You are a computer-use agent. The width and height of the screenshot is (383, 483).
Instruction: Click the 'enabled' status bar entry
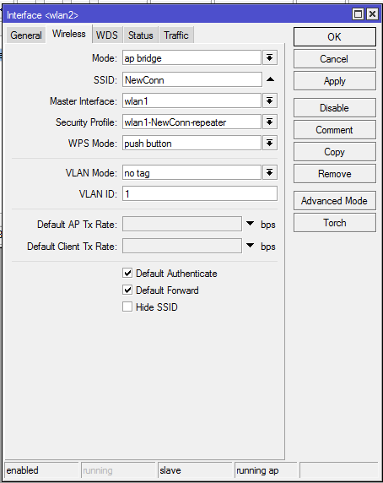pos(41,470)
